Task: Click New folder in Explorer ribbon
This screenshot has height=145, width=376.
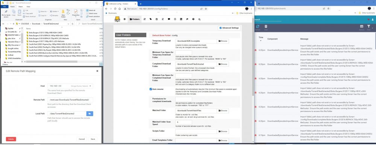Action: [x=63, y=14]
